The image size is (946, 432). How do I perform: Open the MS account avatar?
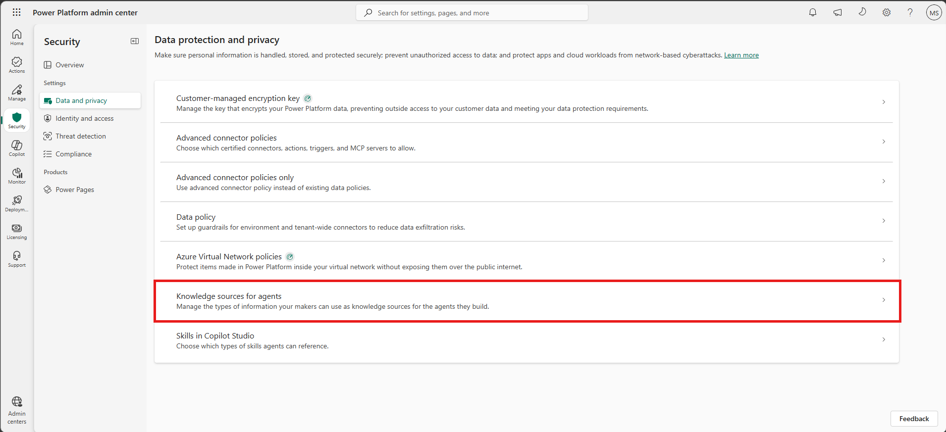tap(934, 12)
